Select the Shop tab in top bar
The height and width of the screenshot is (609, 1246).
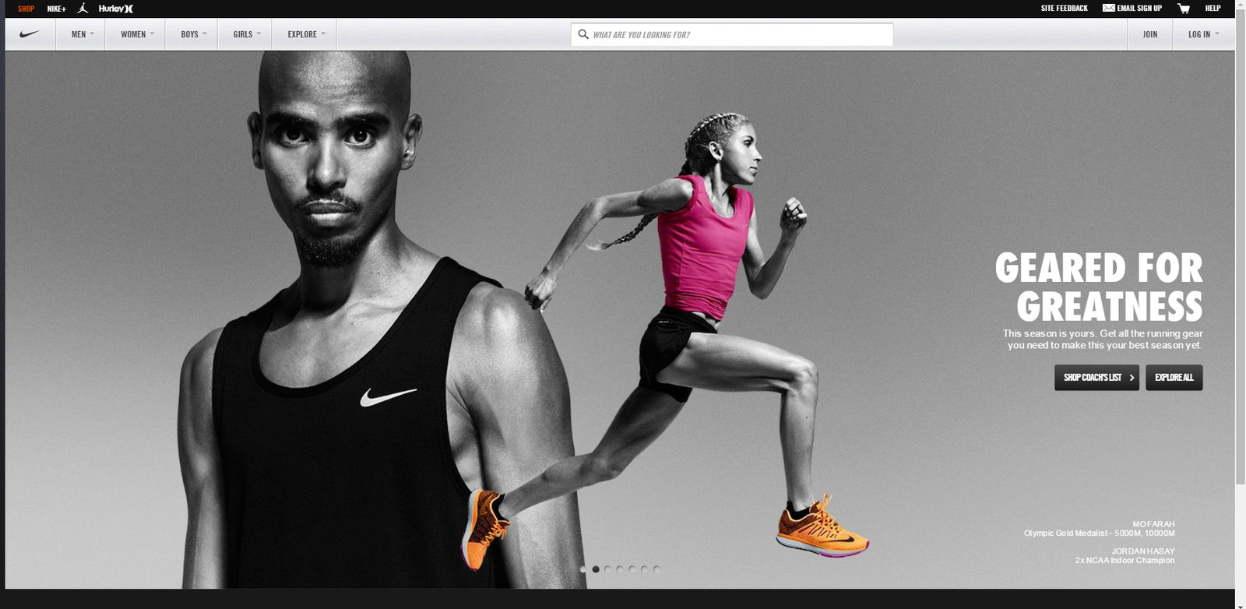(26, 9)
